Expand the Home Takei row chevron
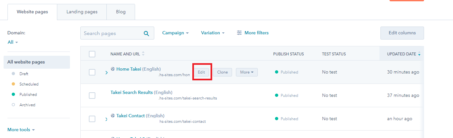Screen dimensions: 453x138 tap(106, 73)
